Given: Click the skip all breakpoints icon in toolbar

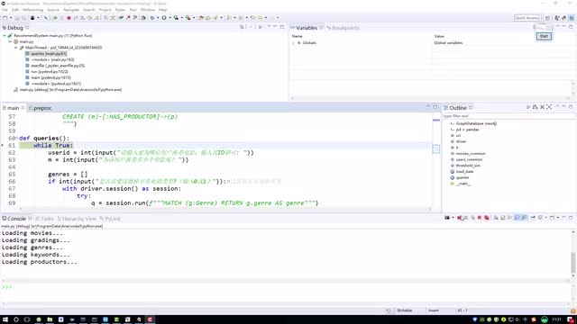Looking at the screenshot, I should (x=46, y=18).
